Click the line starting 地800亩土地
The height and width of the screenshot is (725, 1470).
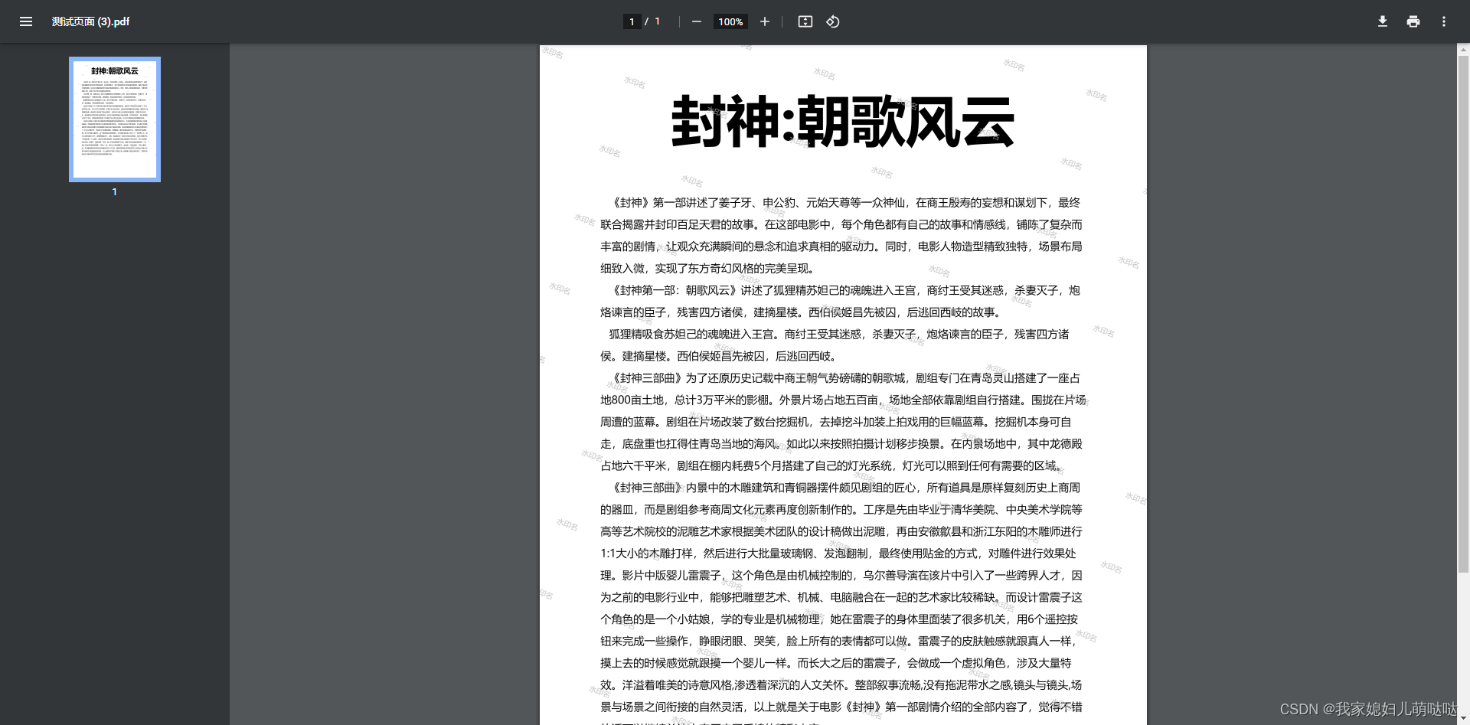point(843,400)
